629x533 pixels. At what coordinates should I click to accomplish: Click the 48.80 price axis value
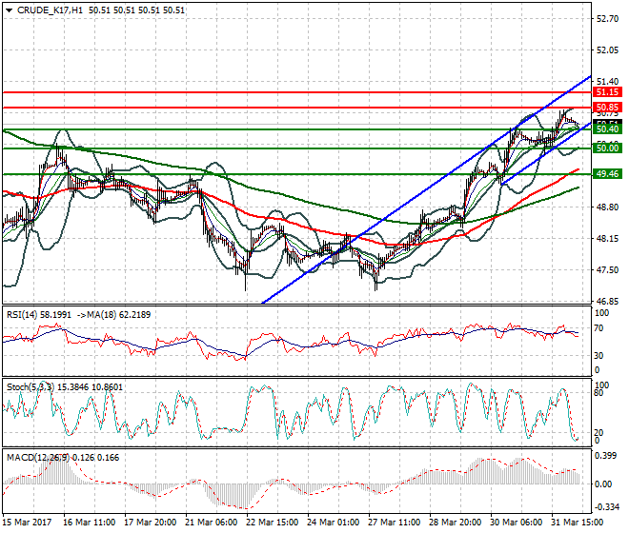pyautogui.click(x=607, y=207)
